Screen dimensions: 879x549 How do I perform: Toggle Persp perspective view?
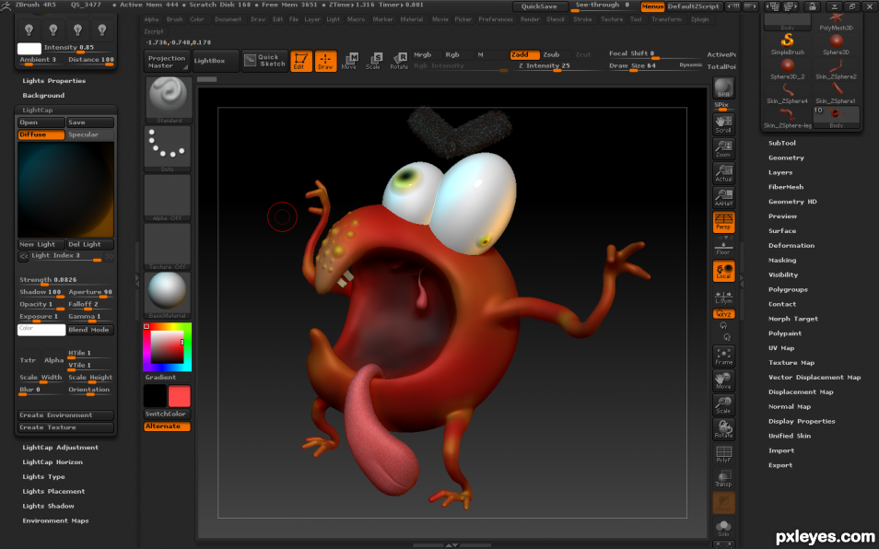click(723, 222)
